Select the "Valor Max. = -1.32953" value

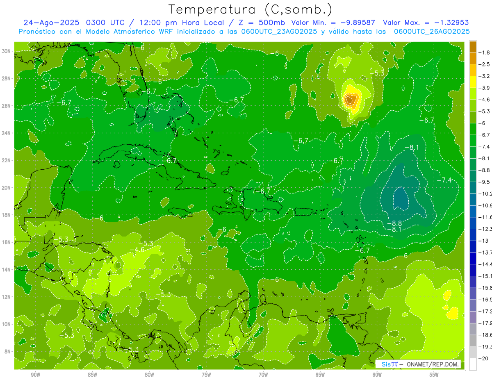coord(426,23)
